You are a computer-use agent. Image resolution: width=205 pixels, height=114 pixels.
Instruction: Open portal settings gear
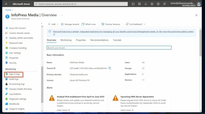click(152, 4)
